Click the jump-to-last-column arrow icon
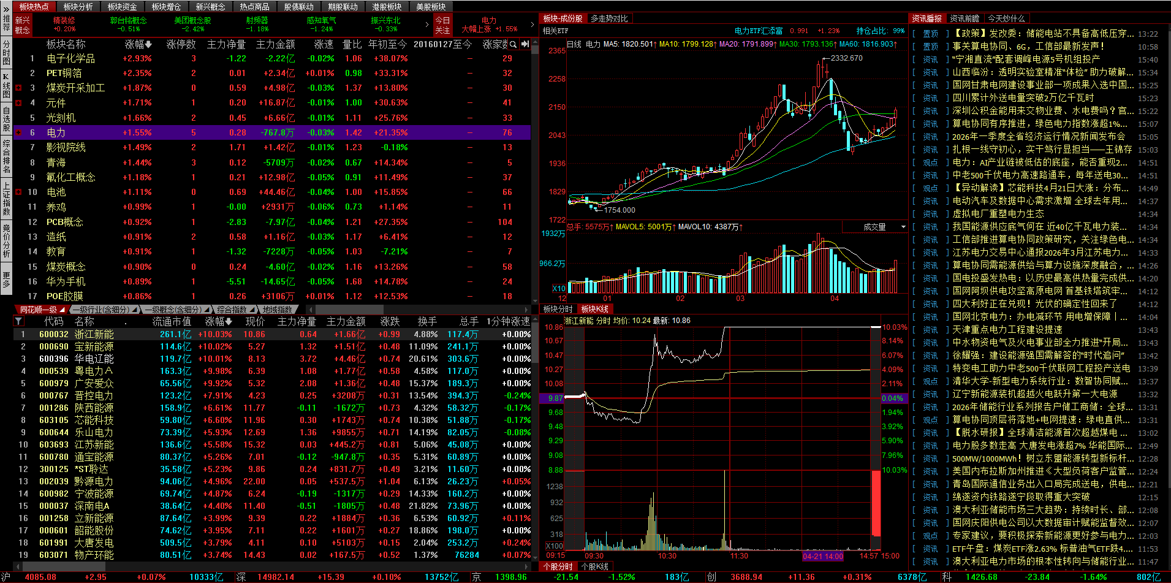1171x583 pixels. click(x=525, y=44)
